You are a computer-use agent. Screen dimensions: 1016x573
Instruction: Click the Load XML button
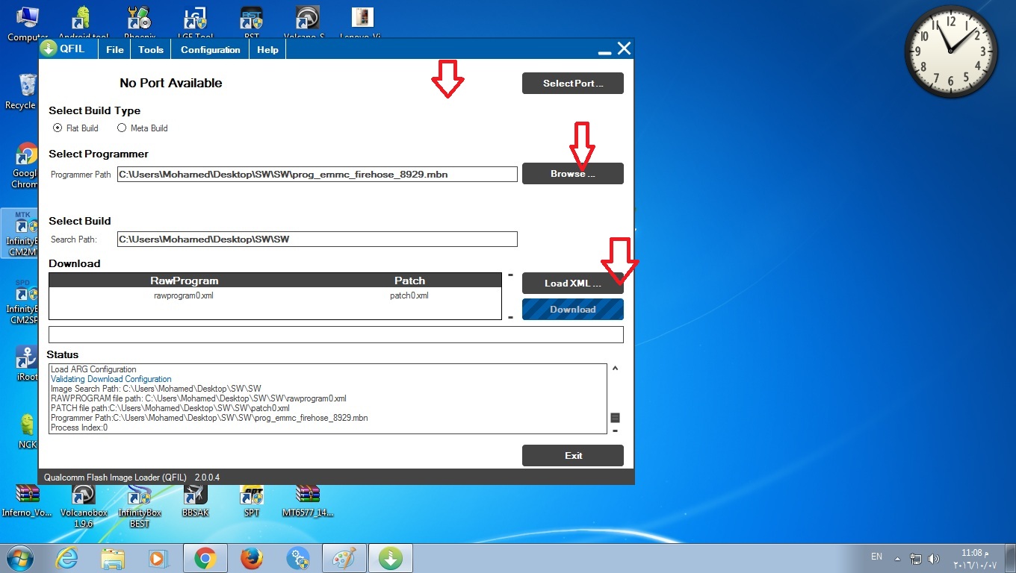click(573, 284)
